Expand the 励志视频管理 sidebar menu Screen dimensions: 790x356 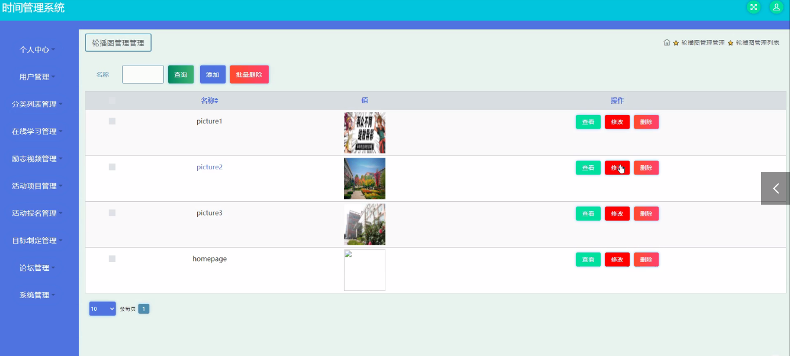click(38, 158)
